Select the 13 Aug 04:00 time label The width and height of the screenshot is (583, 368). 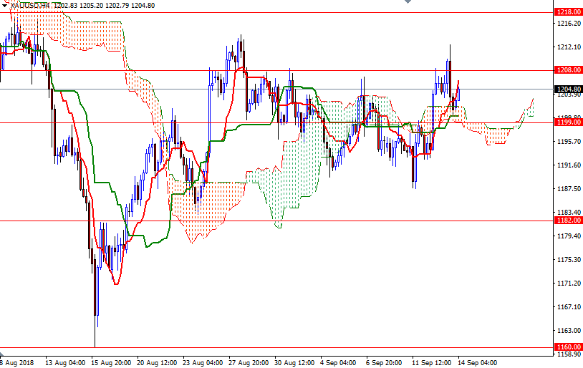coord(66,362)
